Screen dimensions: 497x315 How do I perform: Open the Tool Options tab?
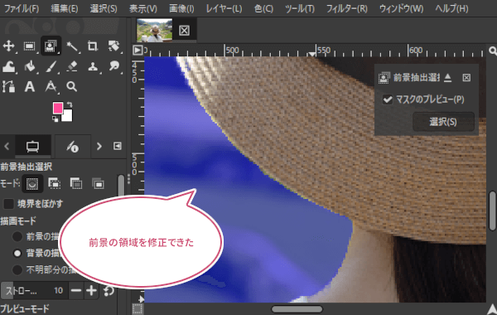[x=32, y=146]
